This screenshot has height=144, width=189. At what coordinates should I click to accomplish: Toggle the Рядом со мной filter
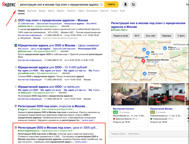(121, 36)
